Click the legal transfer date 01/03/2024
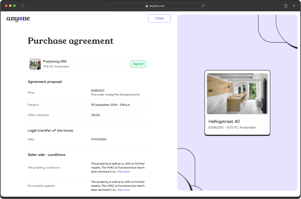 pyautogui.click(x=99, y=139)
